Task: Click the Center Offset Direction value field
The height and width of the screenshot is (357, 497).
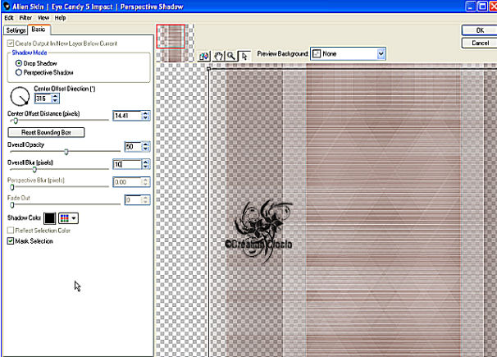Action: click(43, 98)
